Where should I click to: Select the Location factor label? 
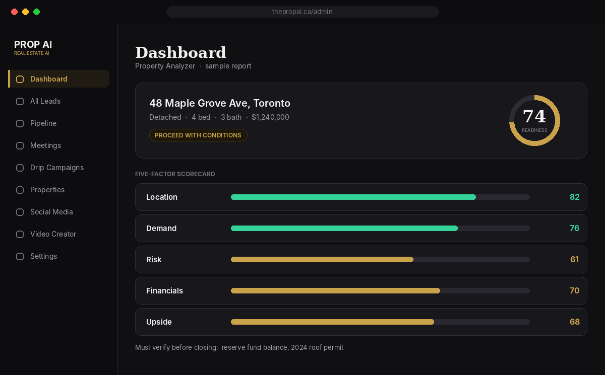(x=162, y=197)
